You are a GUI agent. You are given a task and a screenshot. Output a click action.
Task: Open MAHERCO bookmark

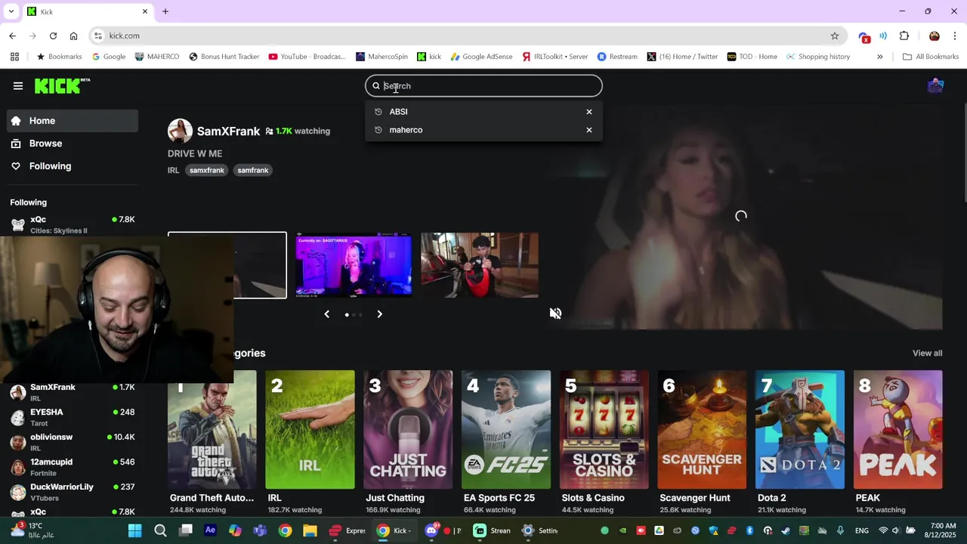pyautogui.click(x=157, y=57)
